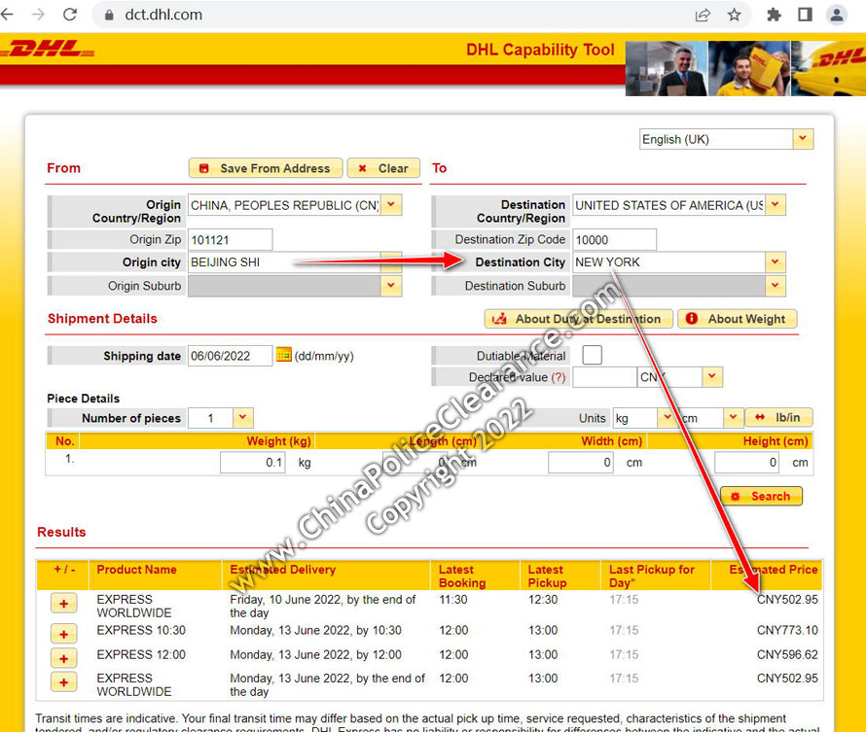Open the Destination Suburb dropdown

click(775, 286)
